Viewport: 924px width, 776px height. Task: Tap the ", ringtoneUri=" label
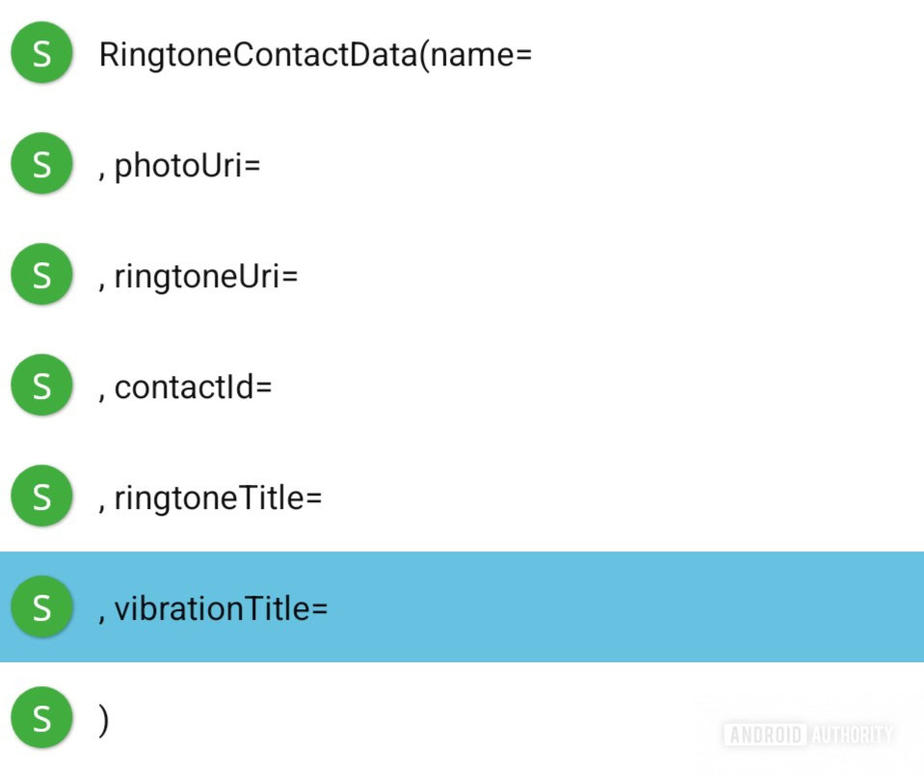[198, 277]
